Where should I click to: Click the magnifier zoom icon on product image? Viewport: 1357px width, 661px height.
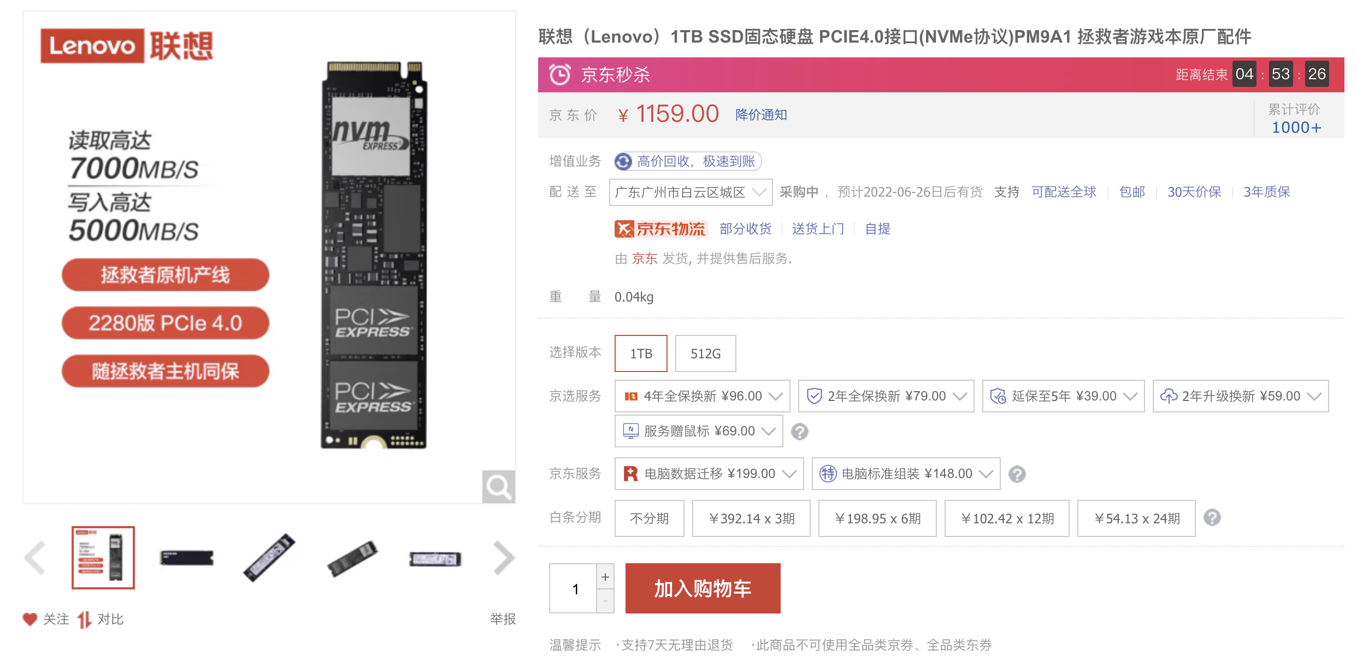pos(499,486)
